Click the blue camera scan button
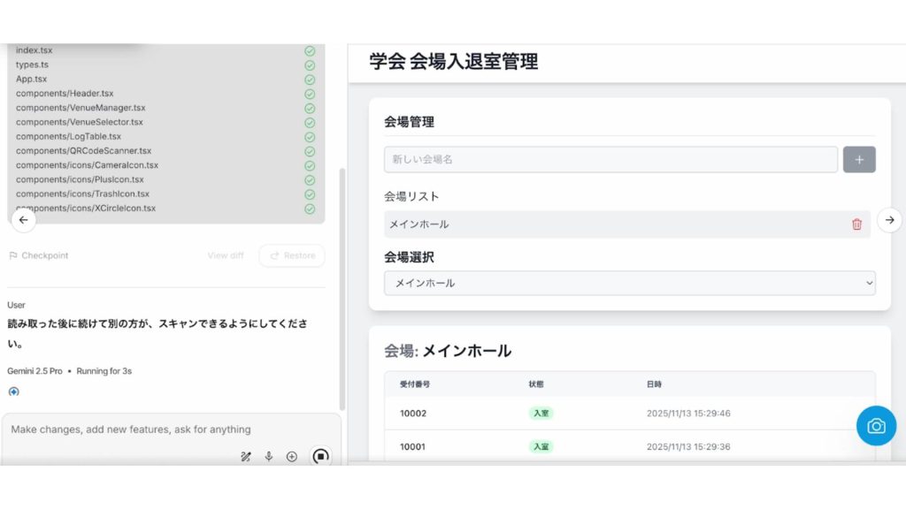This screenshot has height=509, width=906. point(876,426)
